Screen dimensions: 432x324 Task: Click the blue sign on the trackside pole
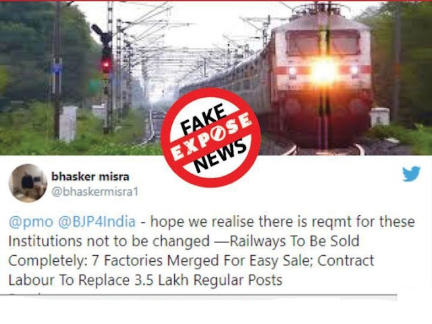tap(57, 68)
